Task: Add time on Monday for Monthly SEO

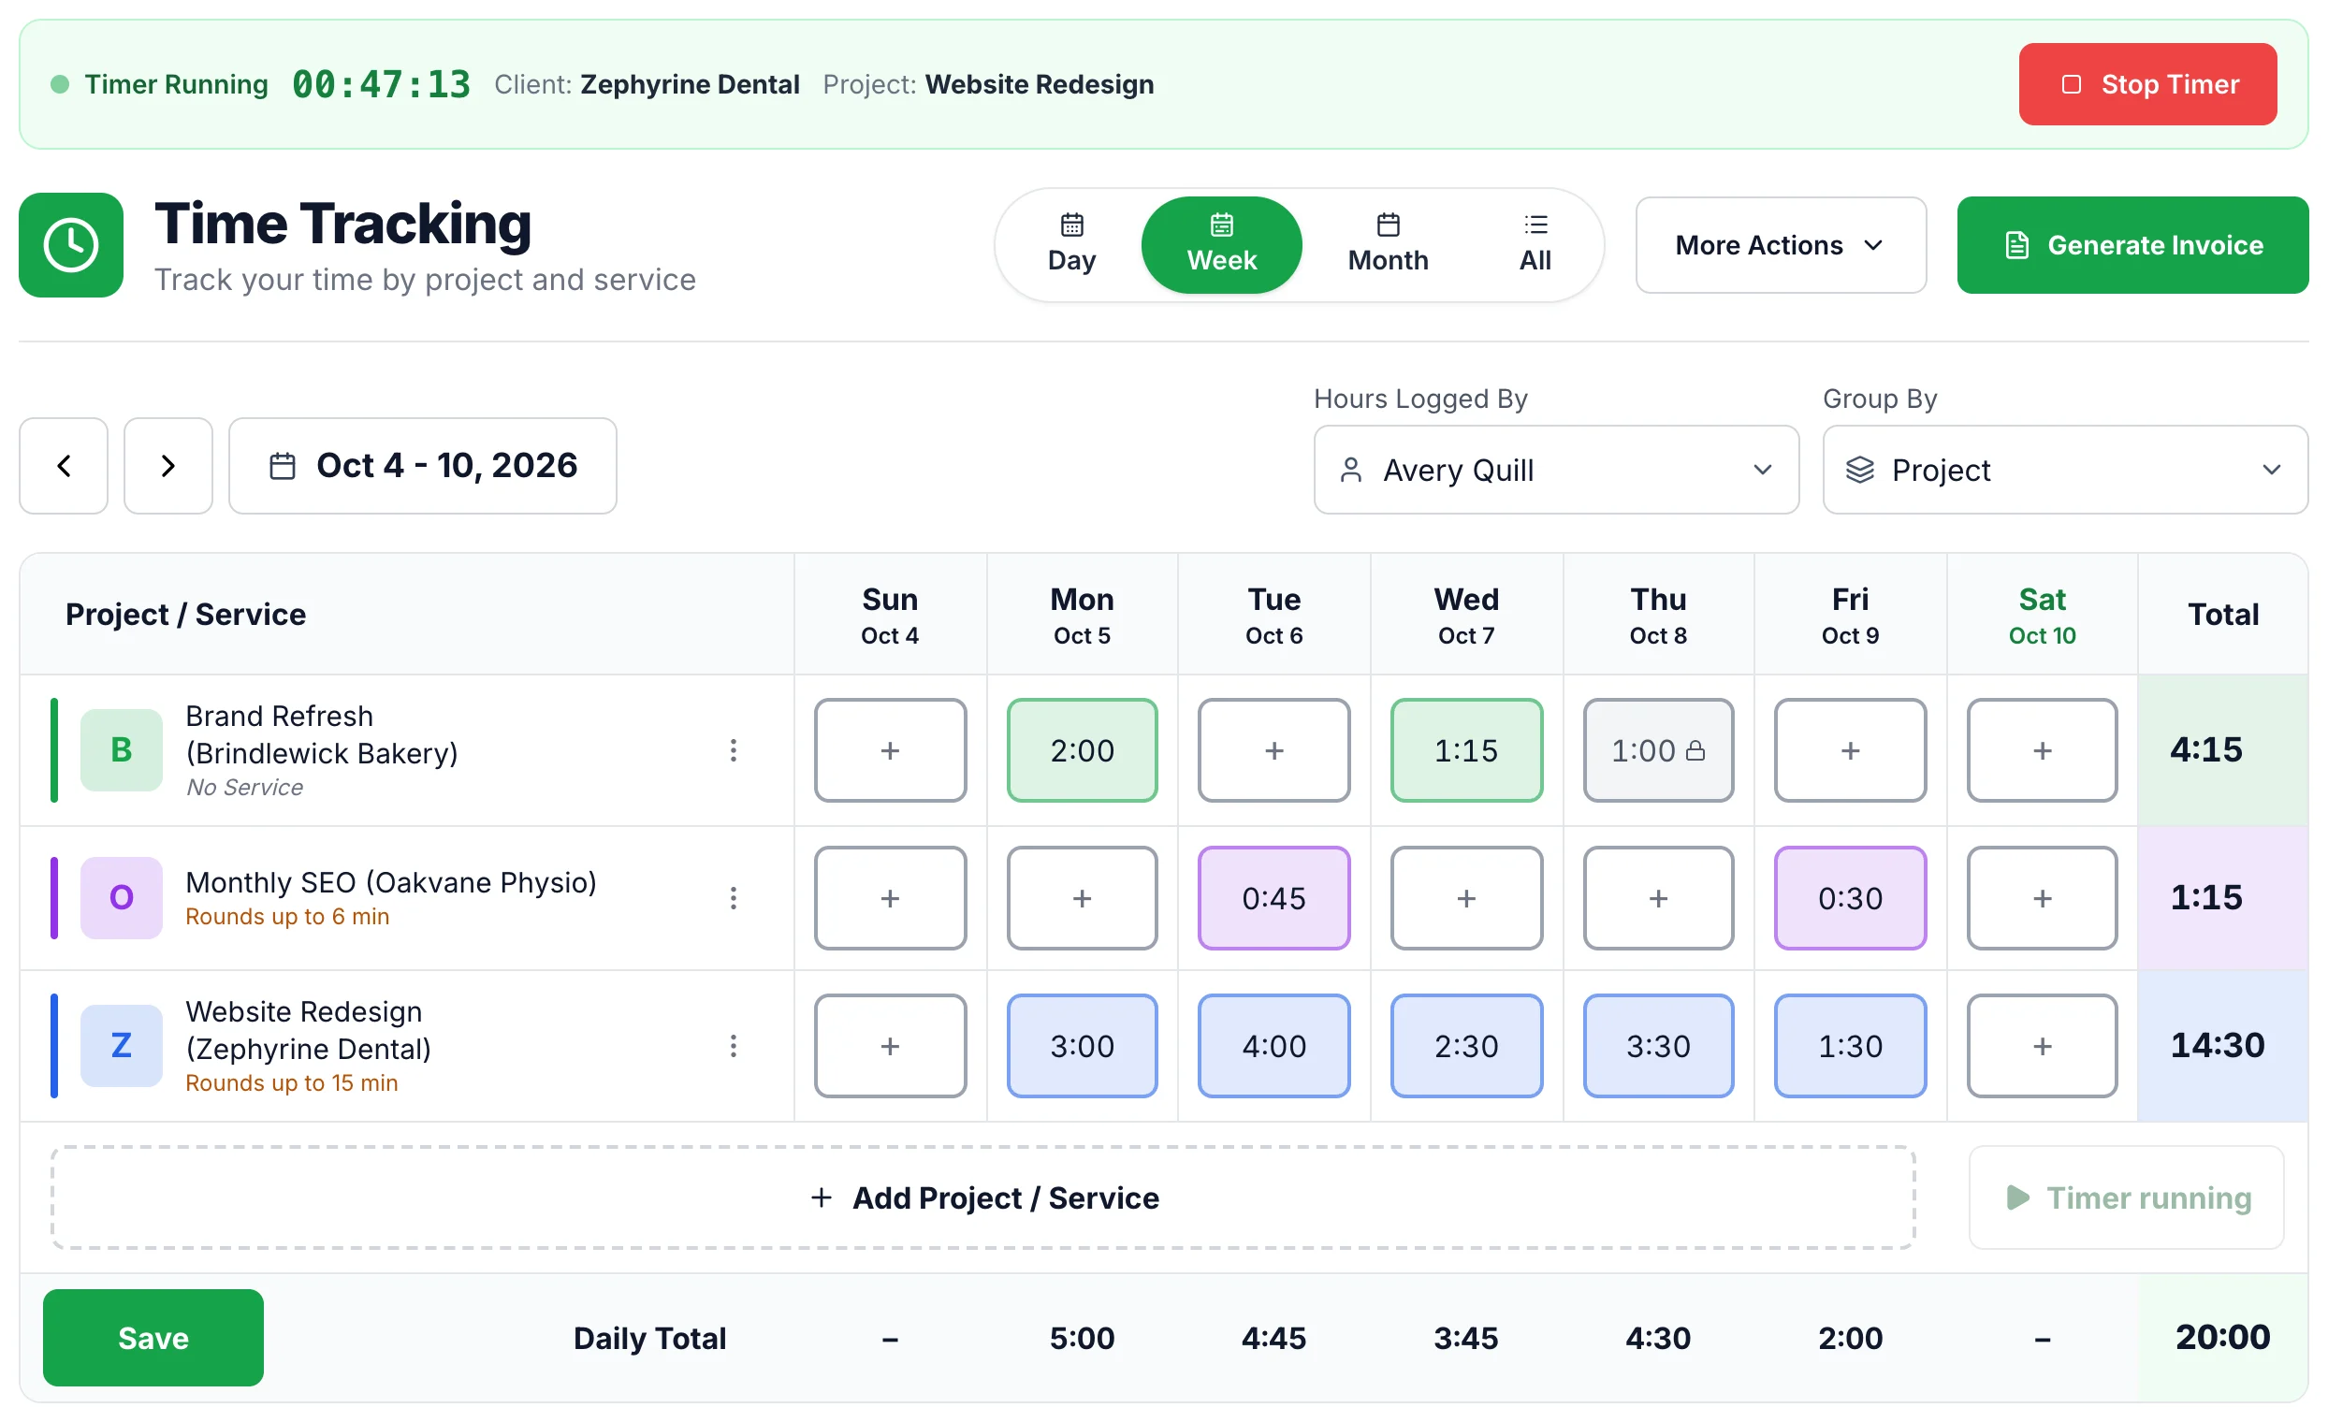Action: point(1082,897)
